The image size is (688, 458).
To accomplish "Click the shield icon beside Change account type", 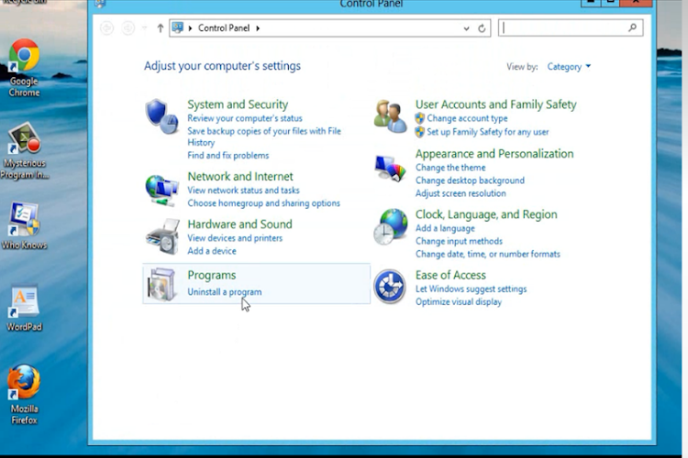I will [x=420, y=118].
